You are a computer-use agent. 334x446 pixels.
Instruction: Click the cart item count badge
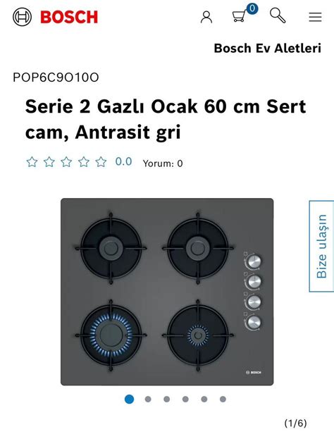(252, 8)
